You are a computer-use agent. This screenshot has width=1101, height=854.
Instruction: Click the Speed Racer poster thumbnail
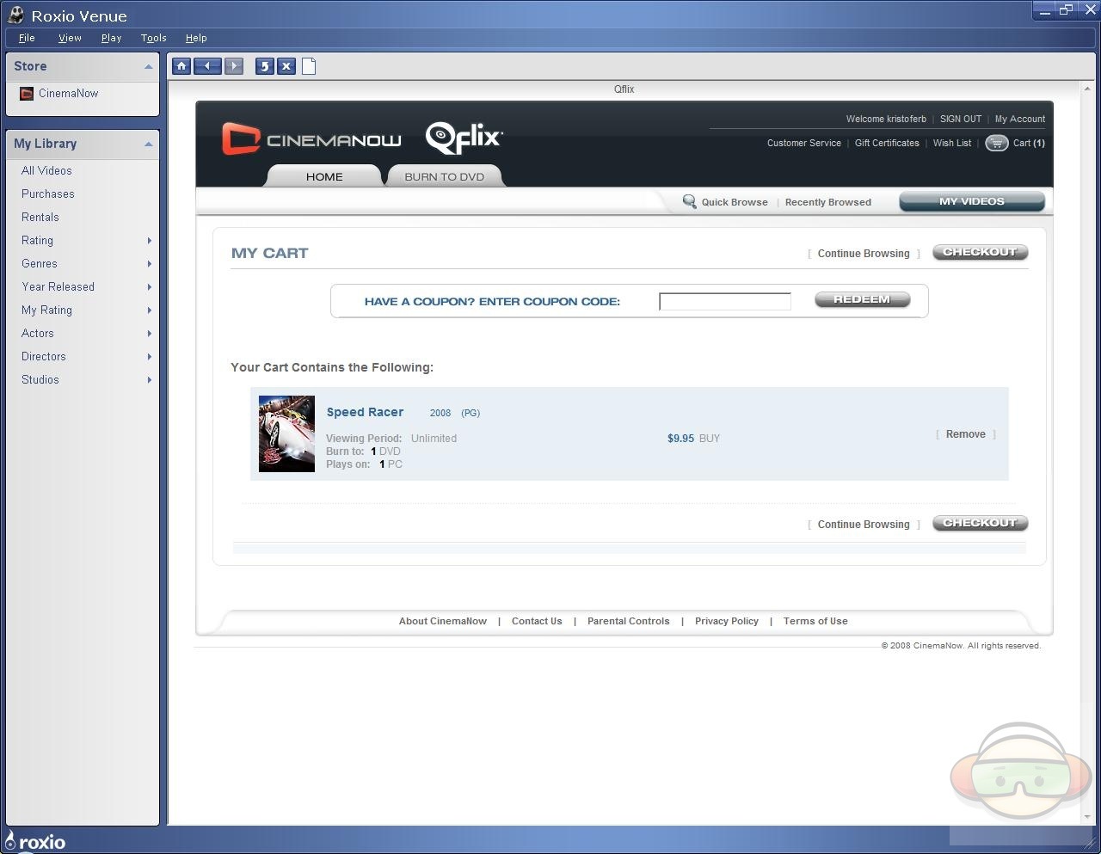286,433
